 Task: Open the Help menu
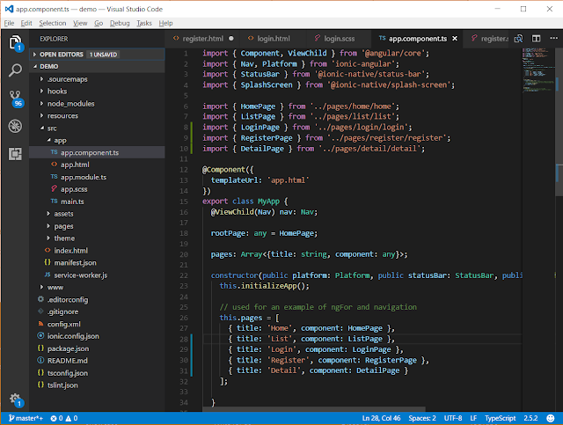[x=165, y=23]
